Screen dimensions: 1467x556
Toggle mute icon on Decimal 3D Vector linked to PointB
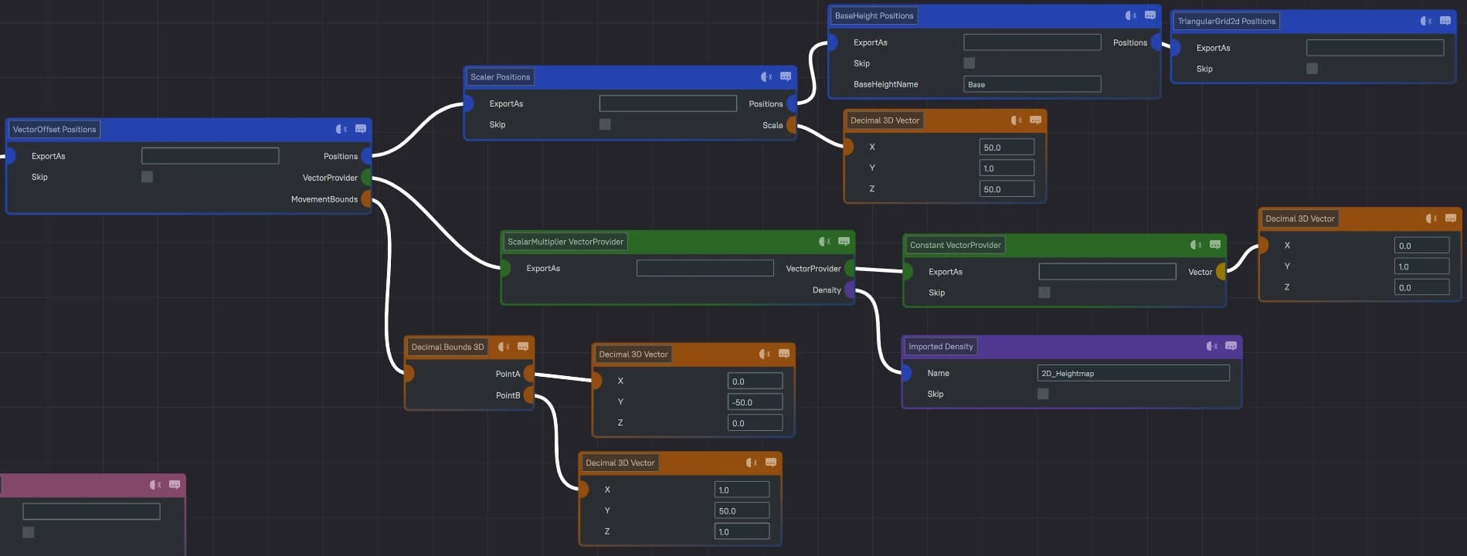(x=752, y=463)
